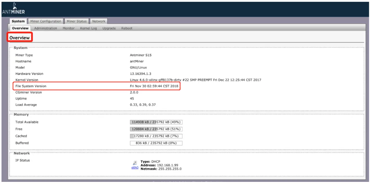370x184 pixels.
Task: Select the Network tab
Action: click(99, 21)
